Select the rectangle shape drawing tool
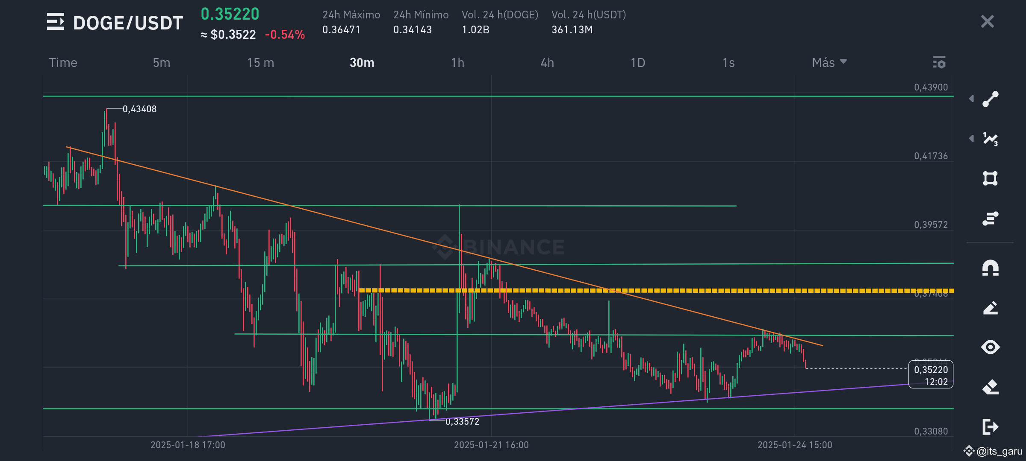 click(991, 178)
